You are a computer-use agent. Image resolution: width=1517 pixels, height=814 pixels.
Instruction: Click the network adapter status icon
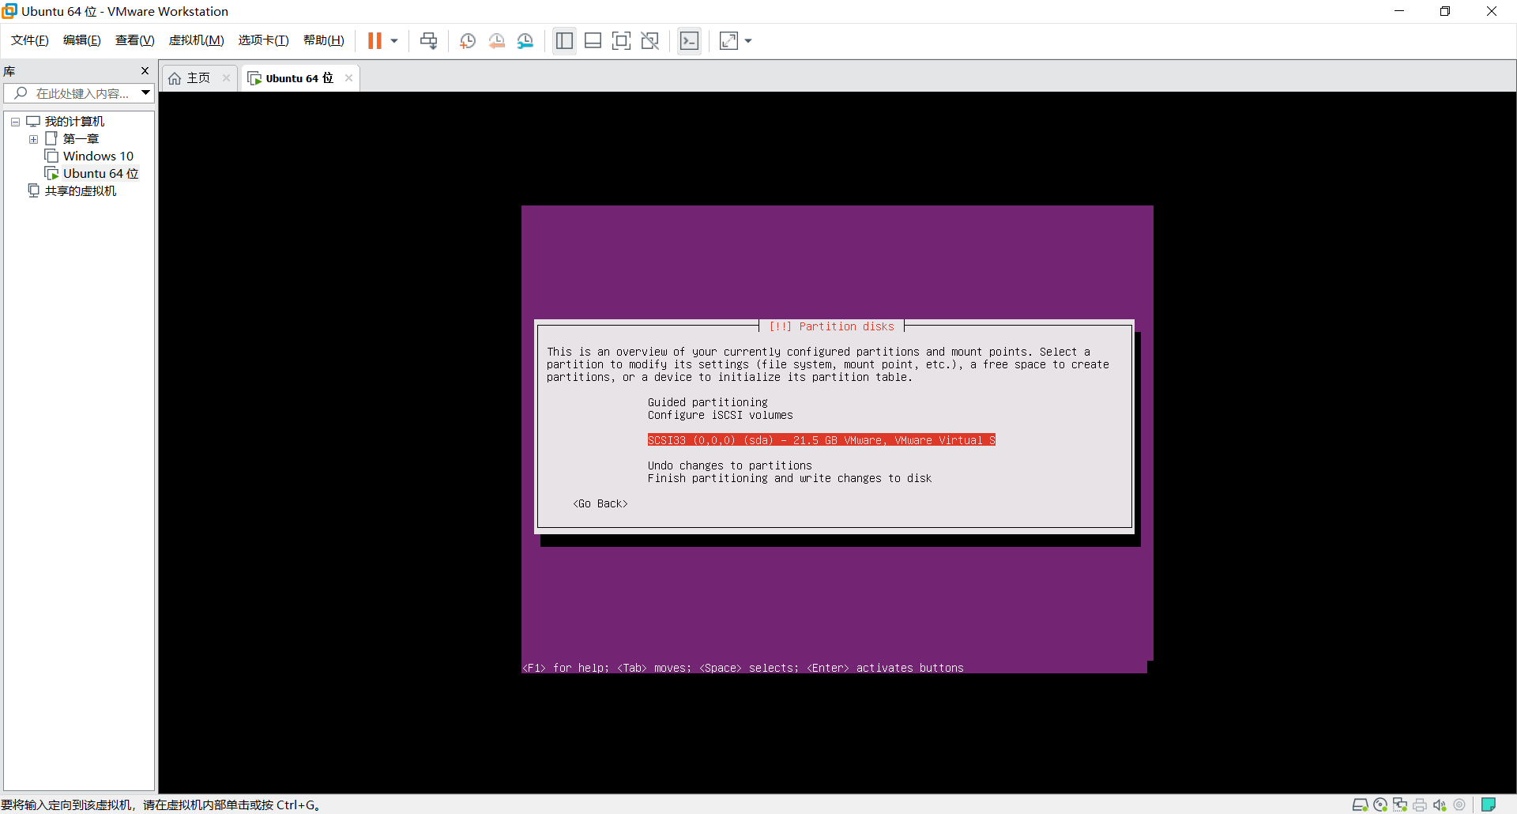1400,805
